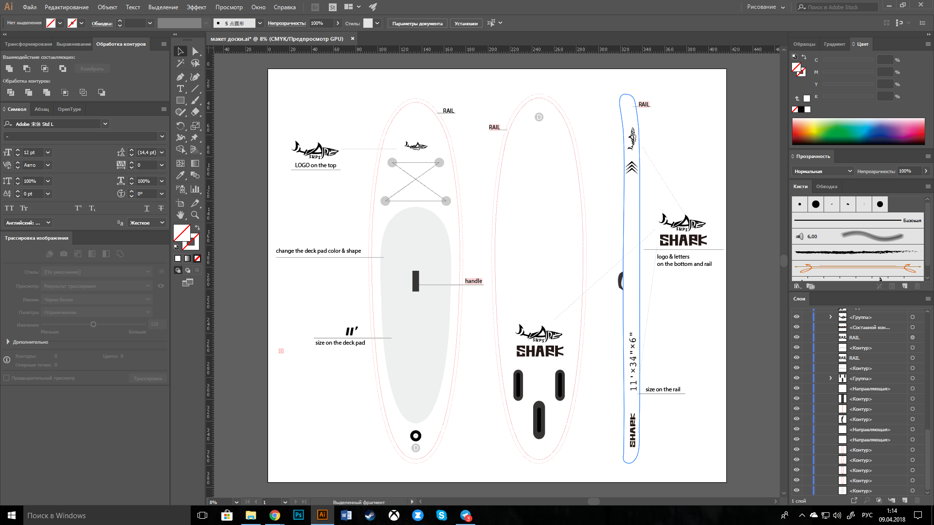Switch to the Выравнивание tab
This screenshot has height=525, width=934.
pos(73,44)
